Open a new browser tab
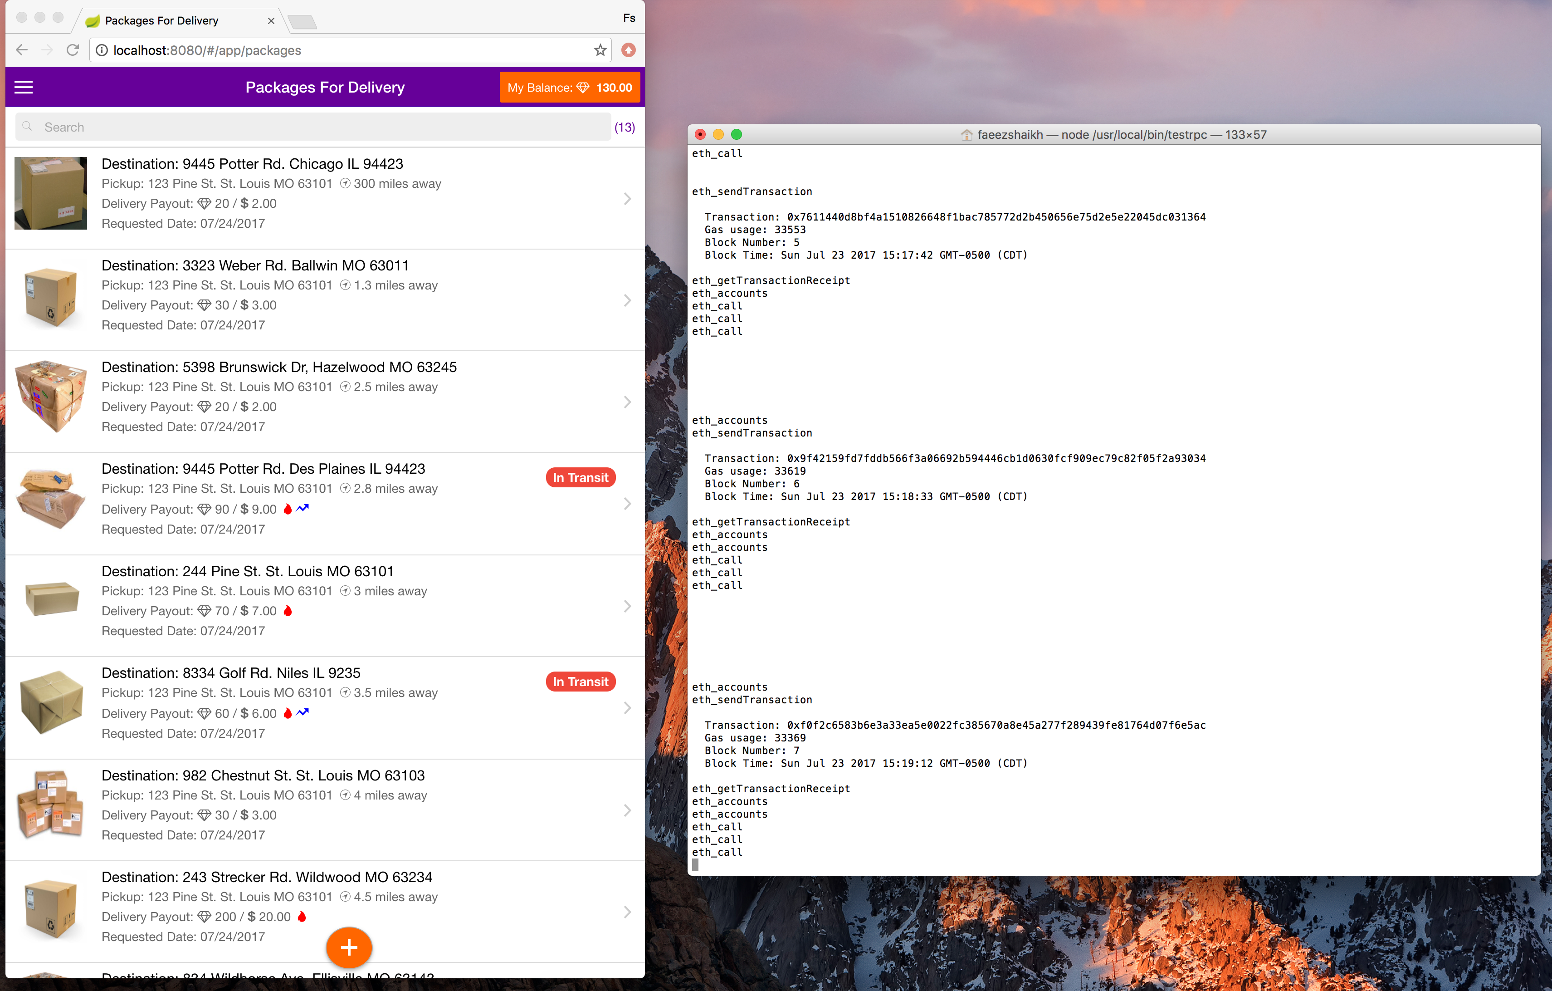 click(302, 23)
